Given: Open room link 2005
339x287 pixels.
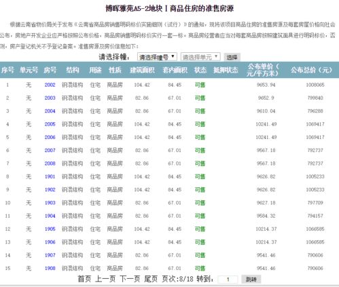Looking at the screenshot, I should point(50,124).
